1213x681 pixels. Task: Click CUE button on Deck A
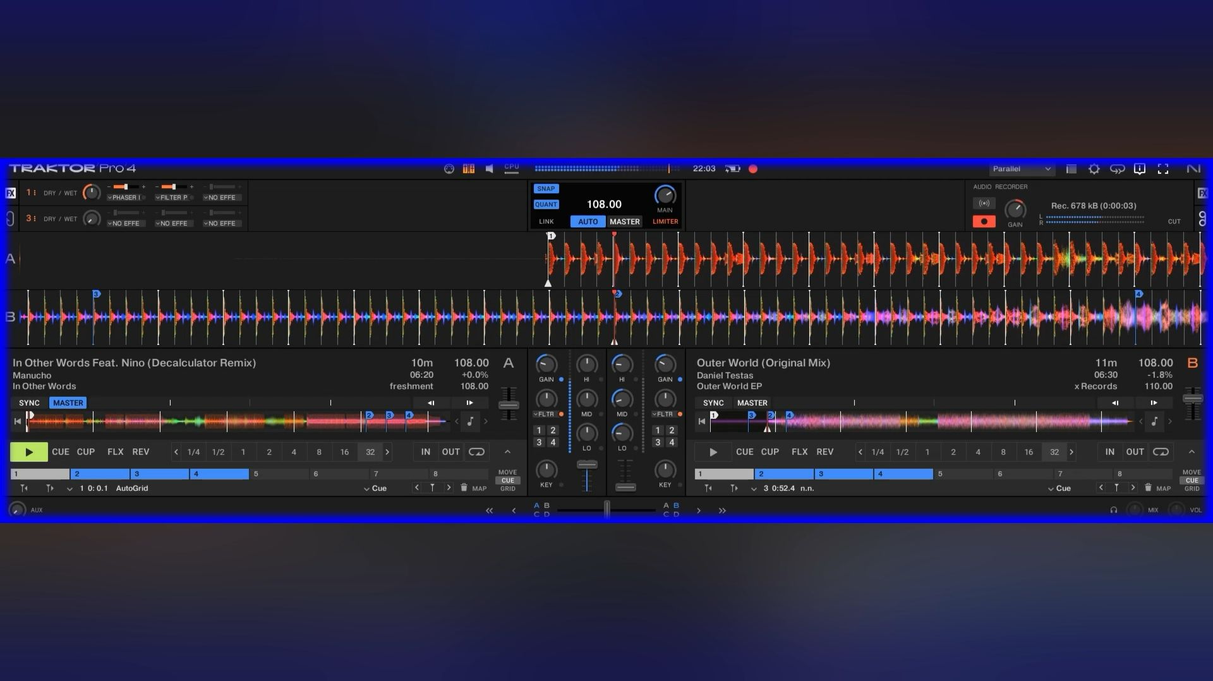[x=61, y=452]
